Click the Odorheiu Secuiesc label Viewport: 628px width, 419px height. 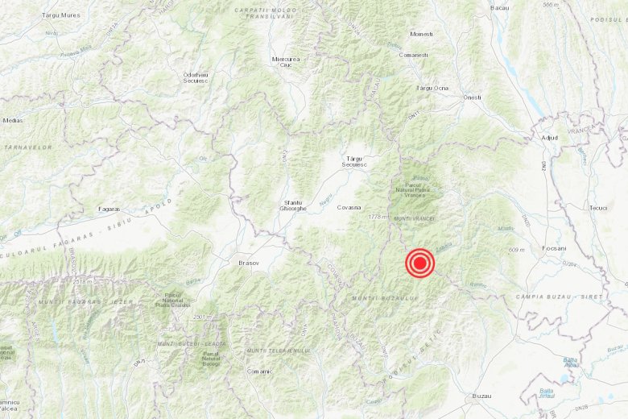pyautogui.click(x=196, y=78)
